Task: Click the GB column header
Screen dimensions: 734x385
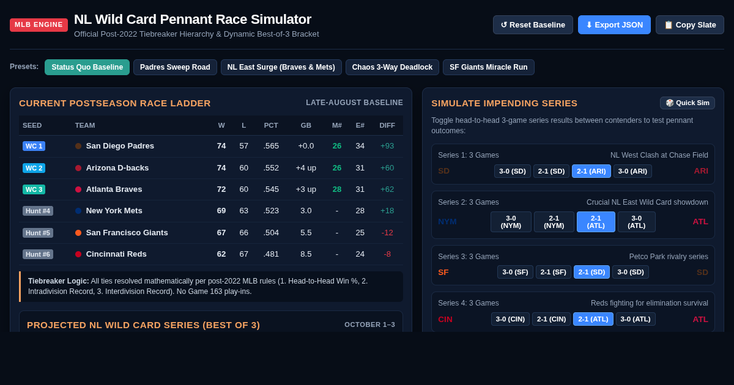Action: pos(306,125)
